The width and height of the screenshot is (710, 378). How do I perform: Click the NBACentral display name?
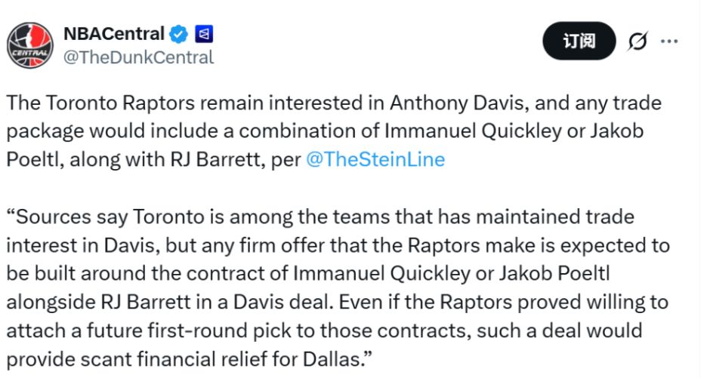click(x=113, y=34)
